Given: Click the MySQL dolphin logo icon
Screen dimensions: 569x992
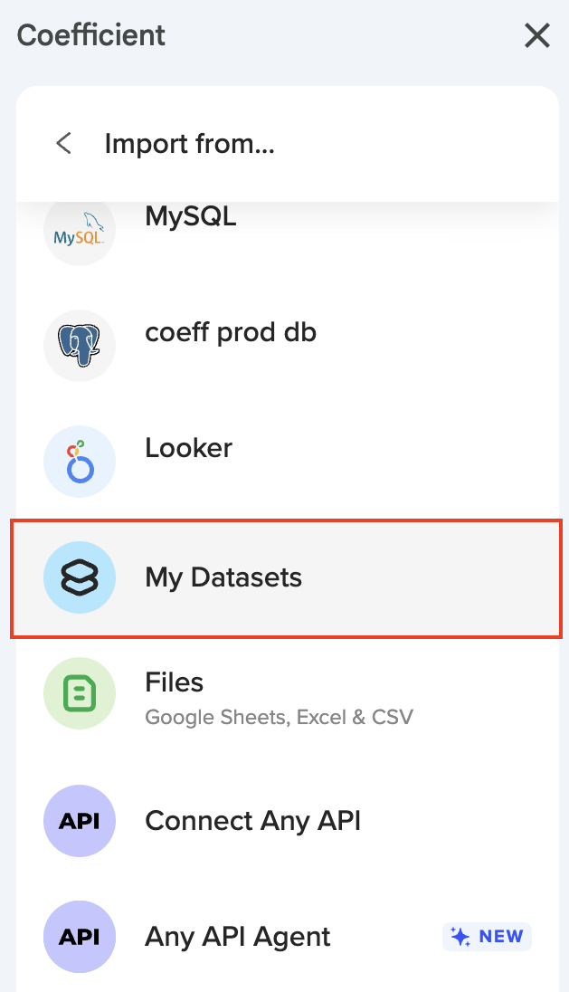Looking at the screenshot, I should pos(80,232).
